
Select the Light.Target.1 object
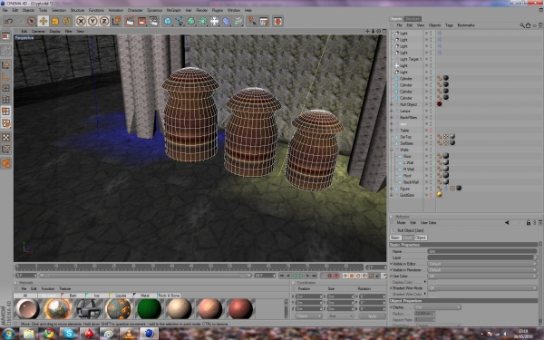pos(411,59)
